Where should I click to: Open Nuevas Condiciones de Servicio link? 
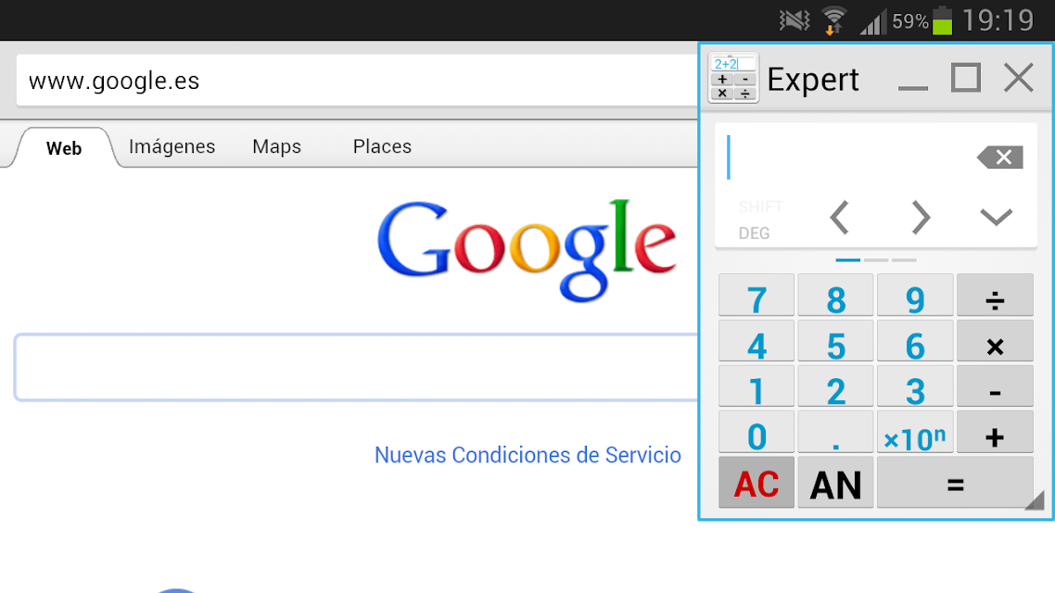pyautogui.click(x=527, y=455)
